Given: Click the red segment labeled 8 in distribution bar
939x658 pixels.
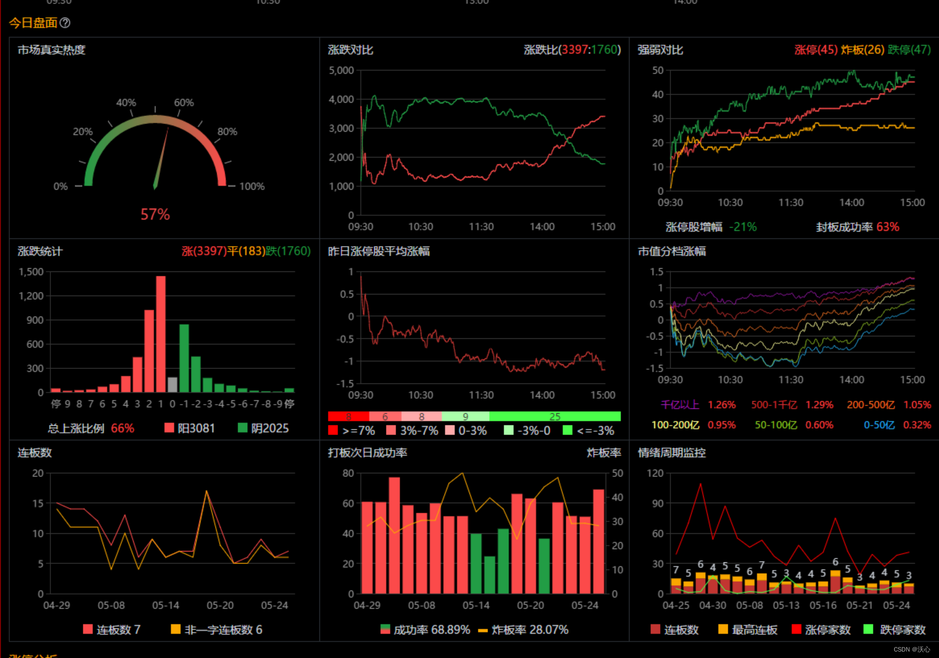Looking at the screenshot, I should click(x=348, y=416).
